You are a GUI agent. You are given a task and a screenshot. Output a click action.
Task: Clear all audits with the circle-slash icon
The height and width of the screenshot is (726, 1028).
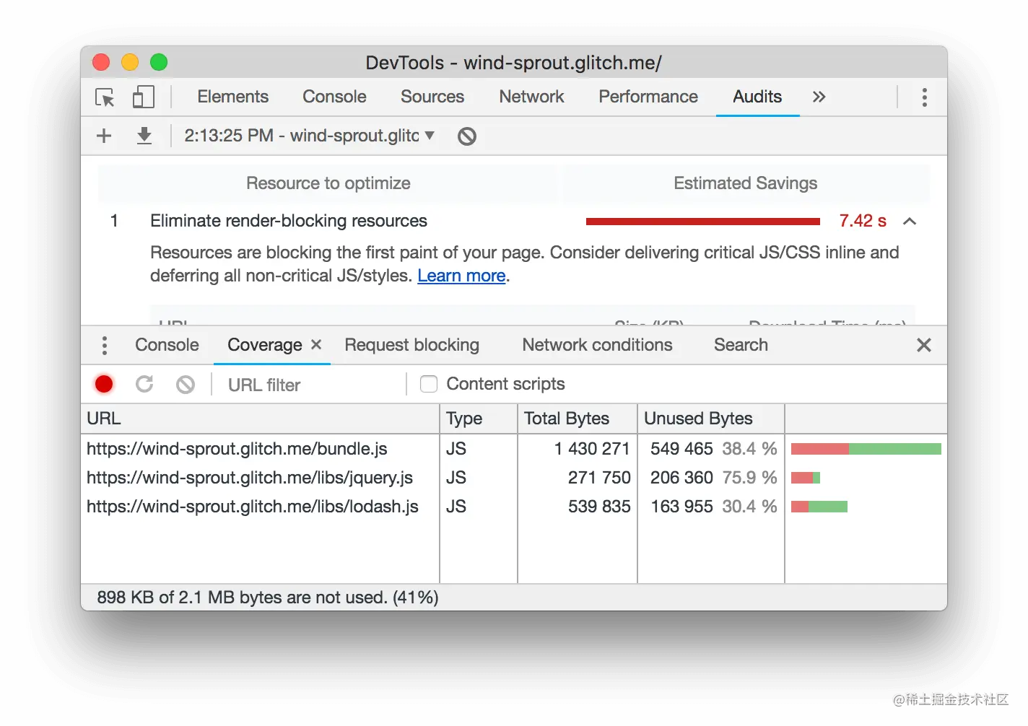[467, 136]
